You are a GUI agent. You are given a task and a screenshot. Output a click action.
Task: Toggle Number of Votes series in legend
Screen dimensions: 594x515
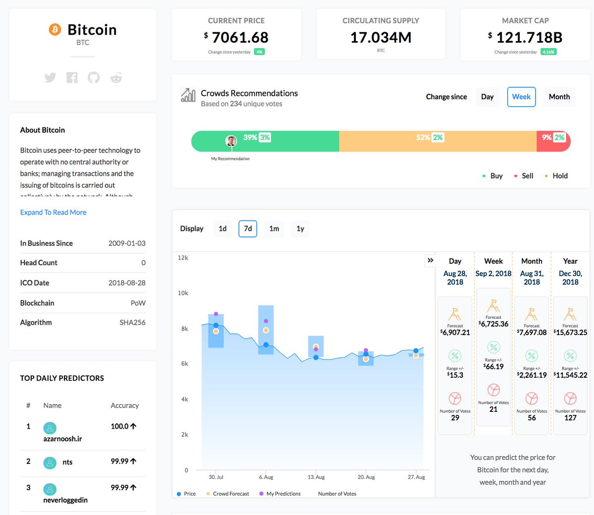coord(337,494)
